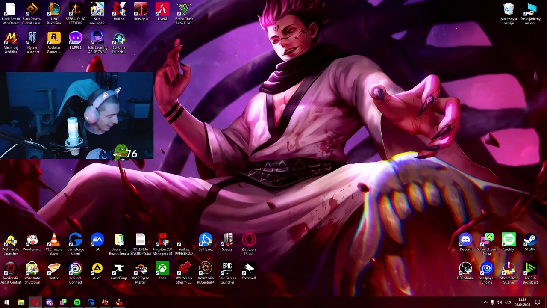
Task: Launch Ubisoft Connect shortcut
Action: 76,273
